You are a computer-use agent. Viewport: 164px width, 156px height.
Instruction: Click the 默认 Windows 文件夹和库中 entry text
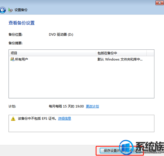point(120,59)
